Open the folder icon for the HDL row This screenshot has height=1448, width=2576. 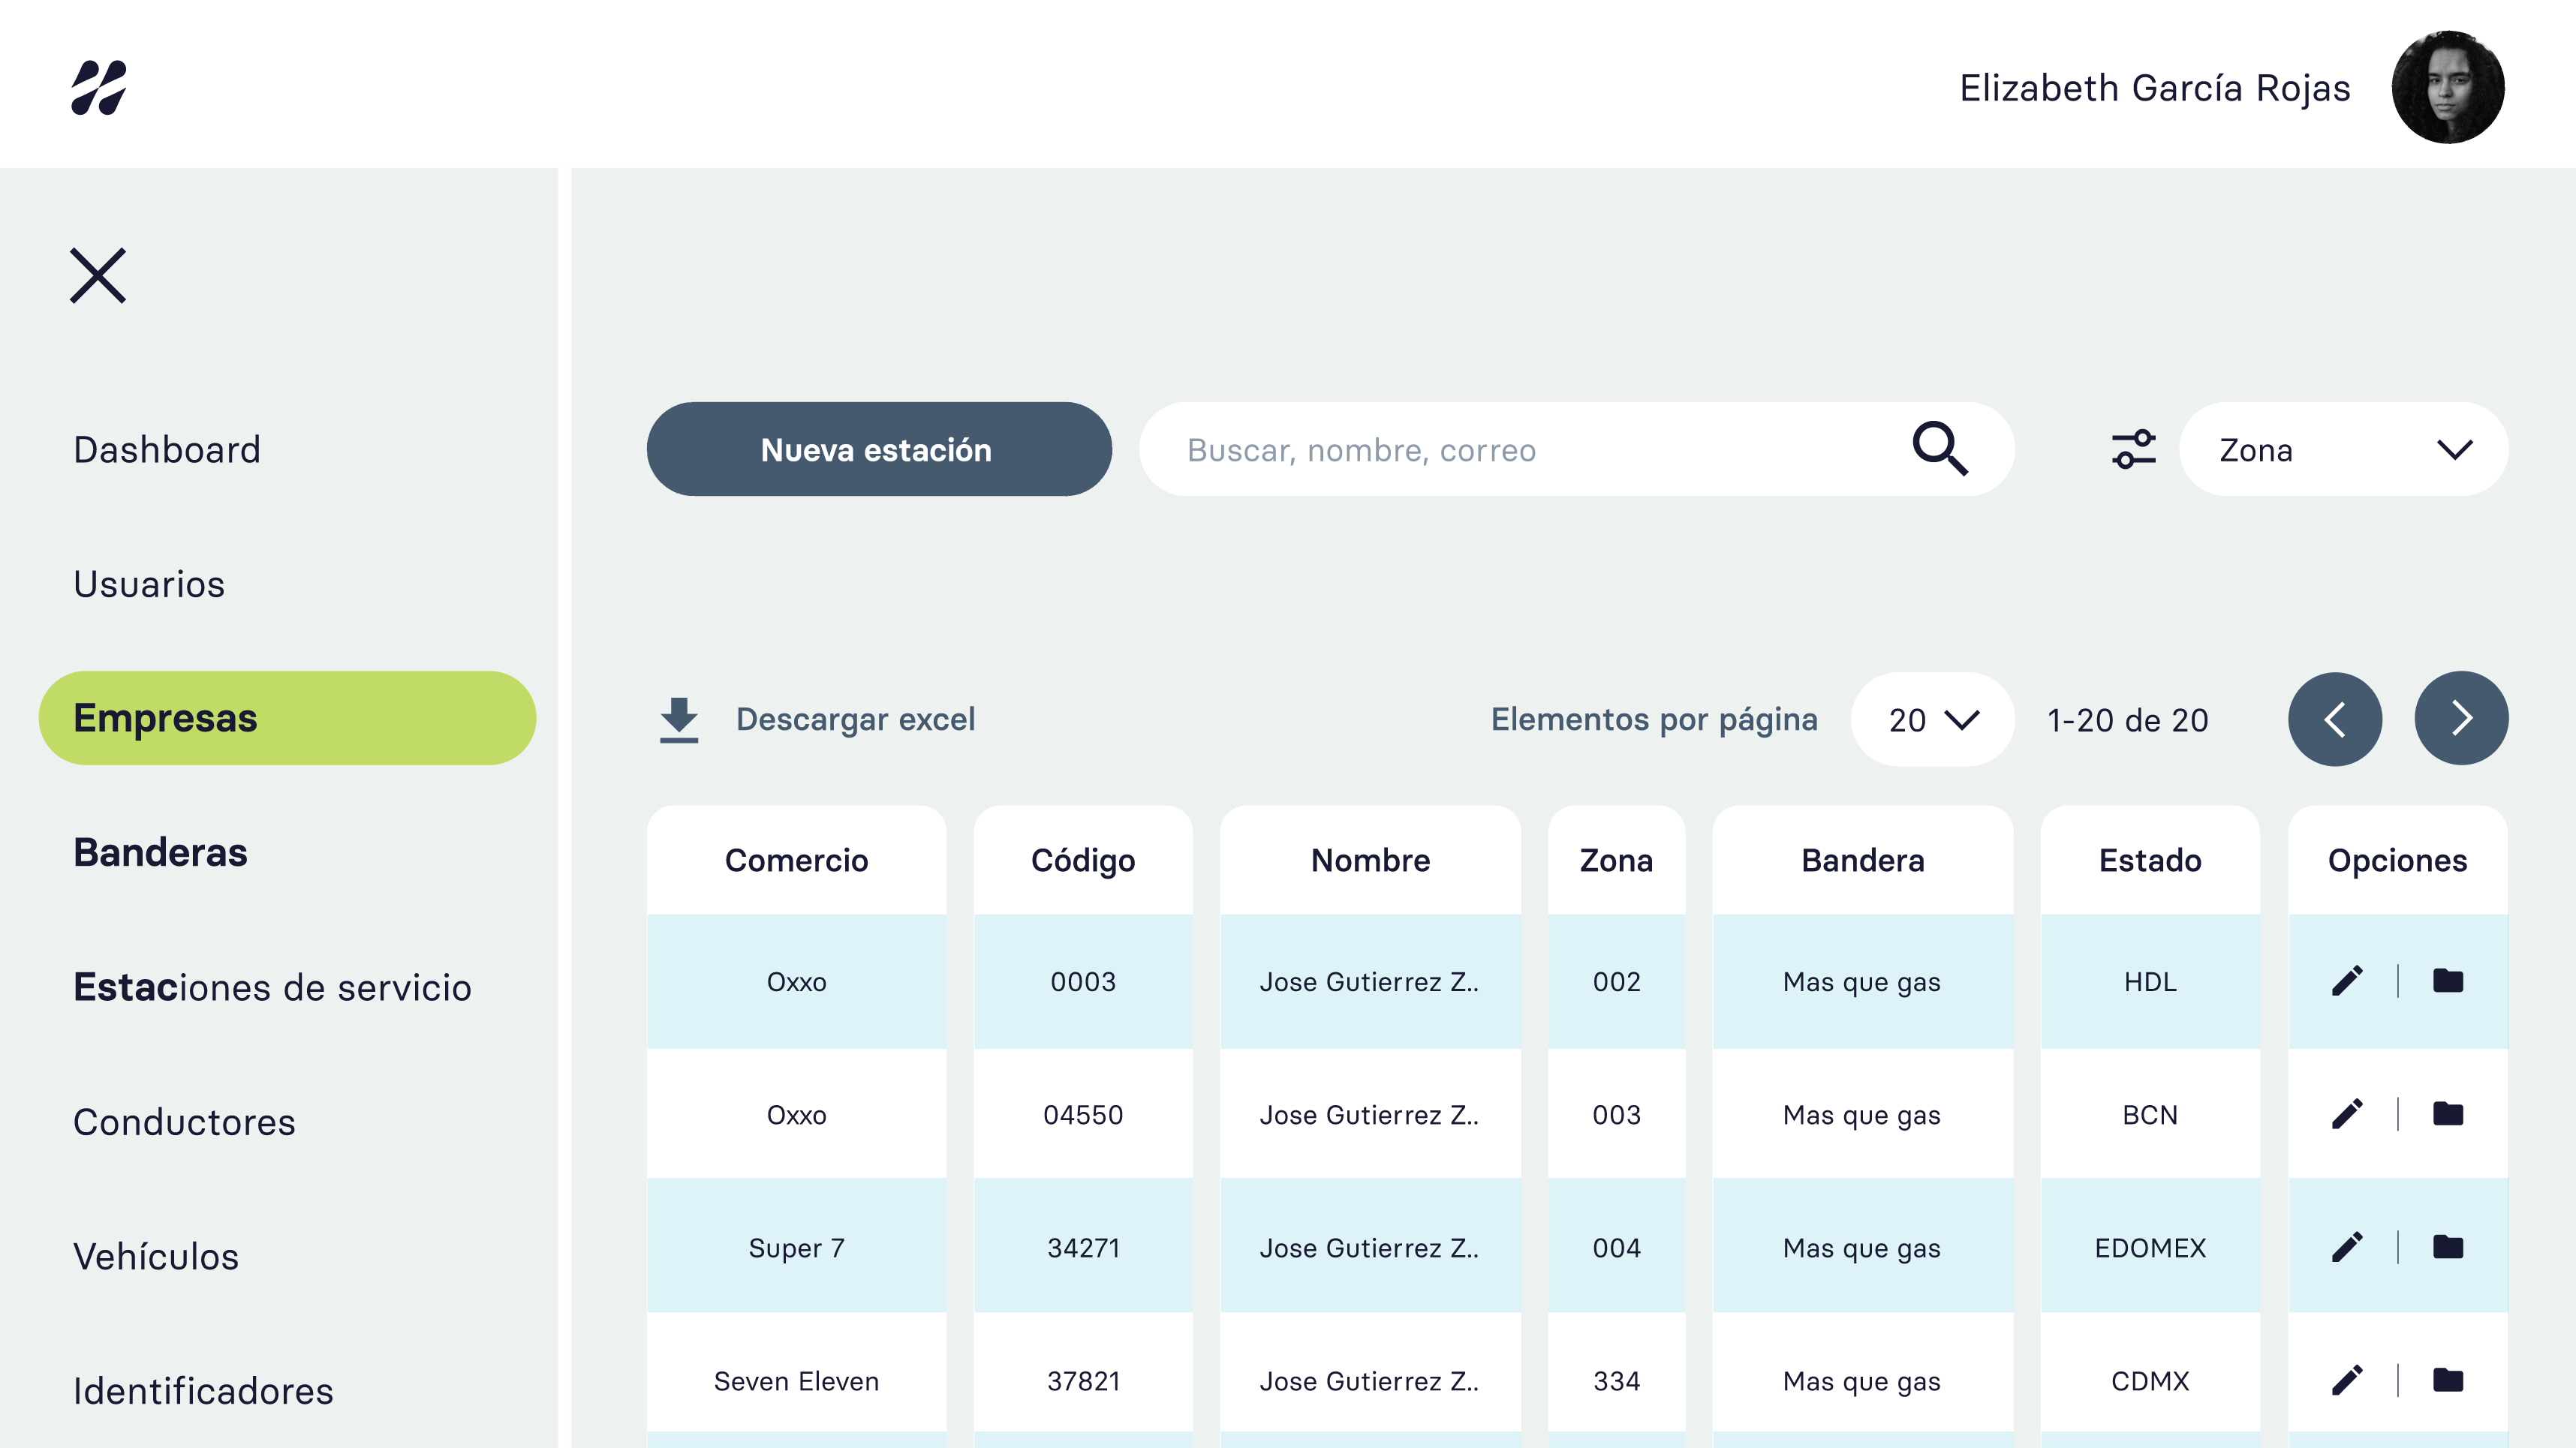(2448, 981)
